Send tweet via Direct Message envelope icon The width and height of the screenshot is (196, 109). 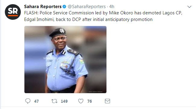[107, 101]
